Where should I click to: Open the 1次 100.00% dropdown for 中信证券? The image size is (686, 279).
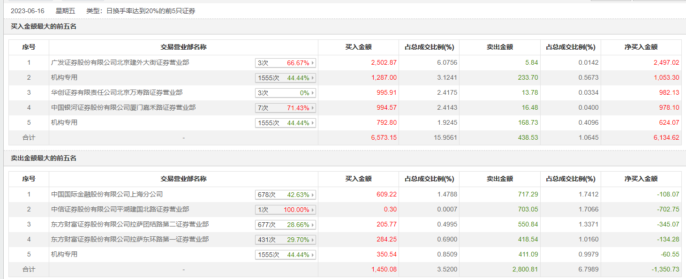(x=285, y=210)
